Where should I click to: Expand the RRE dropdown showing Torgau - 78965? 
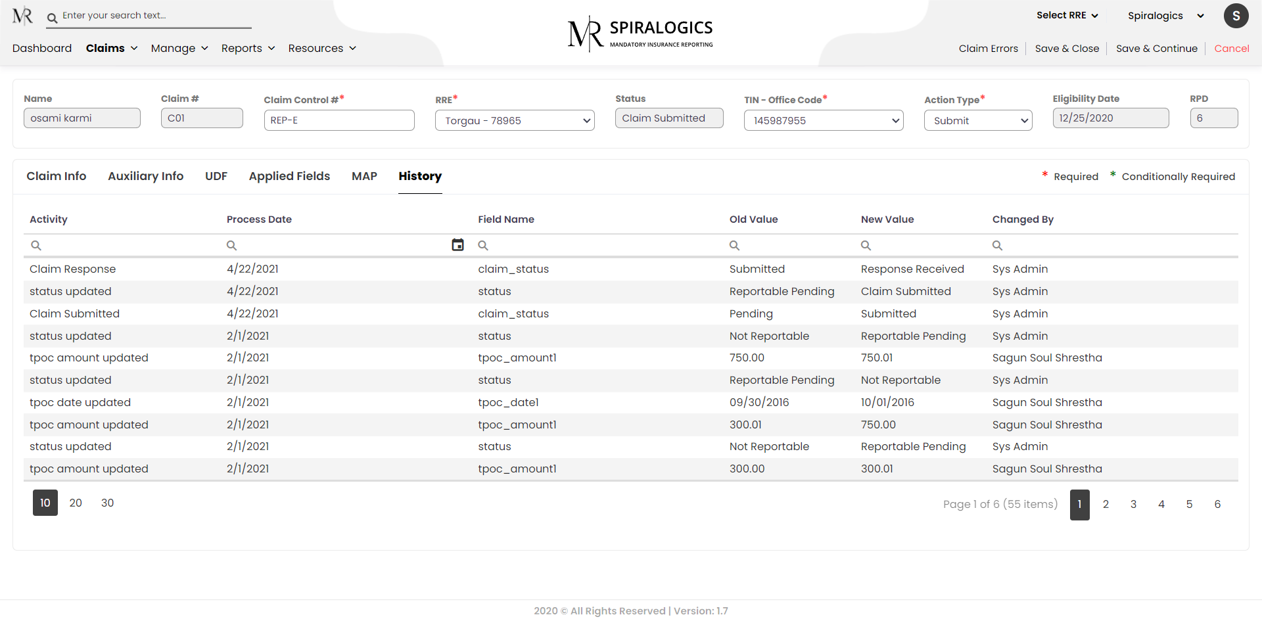(x=514, y=121)
